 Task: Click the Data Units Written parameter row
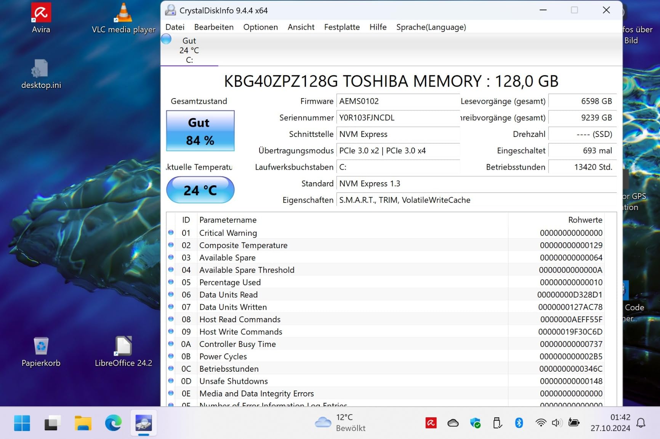[x=386, y=307]
